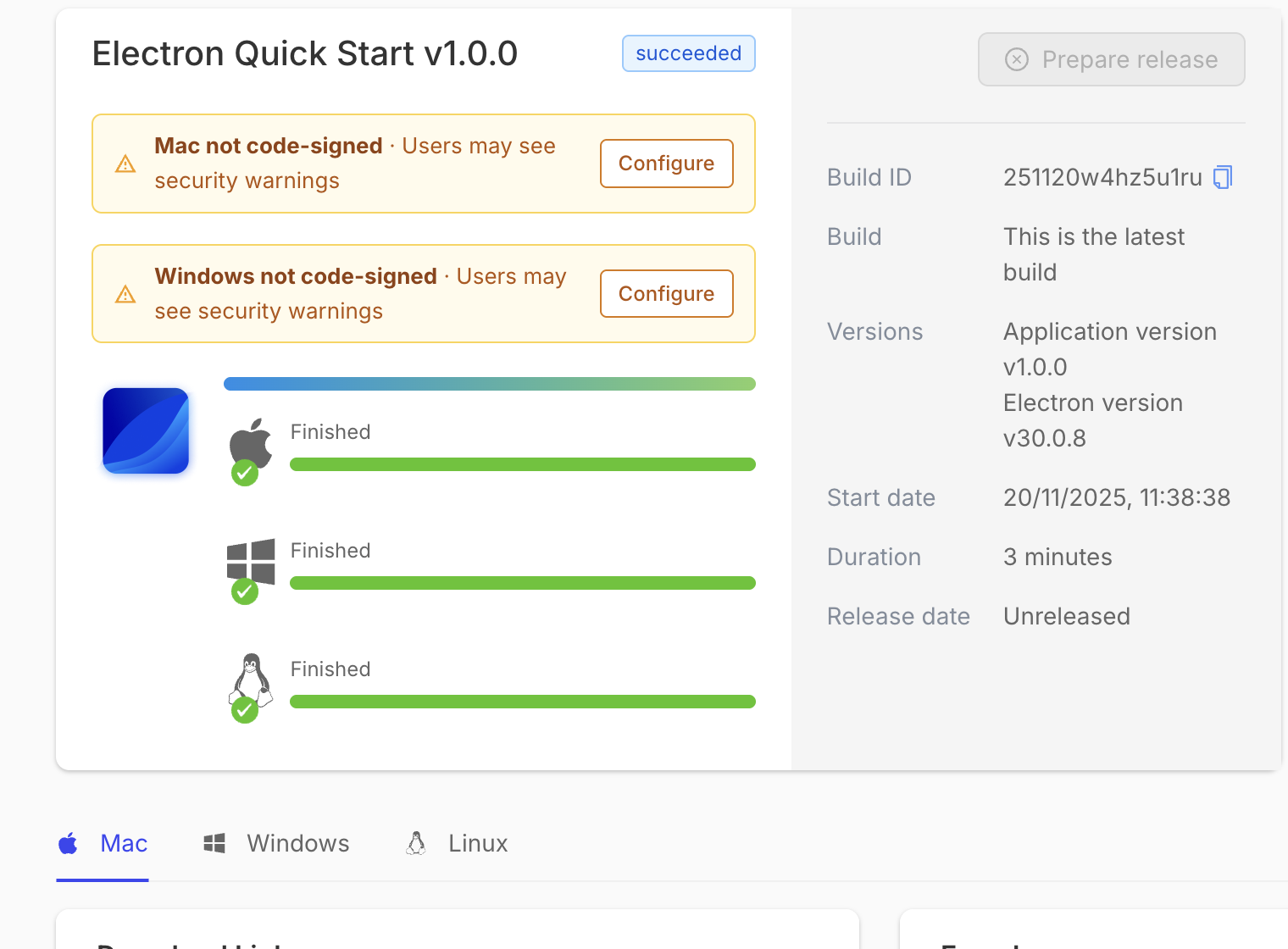Click the Windows not code-signed warning text
Viewport: 1288px width, 949px height.
coord(361,294)
